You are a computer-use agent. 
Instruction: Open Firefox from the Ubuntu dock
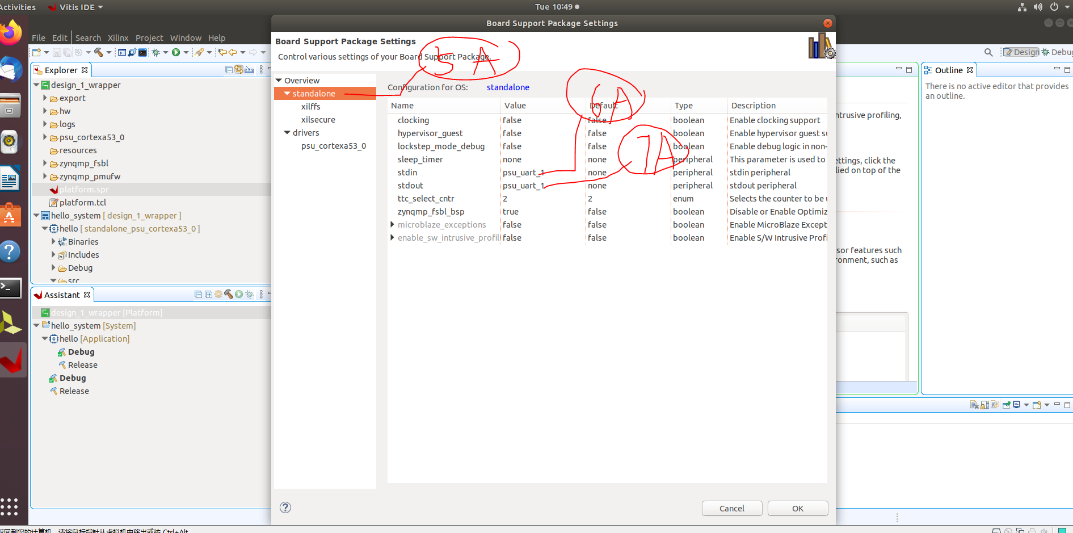(11, 33)
